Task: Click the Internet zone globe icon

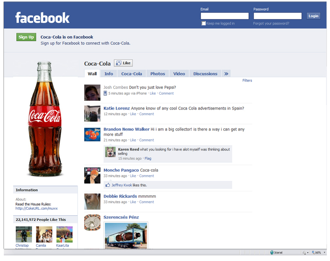Action: 272,252
